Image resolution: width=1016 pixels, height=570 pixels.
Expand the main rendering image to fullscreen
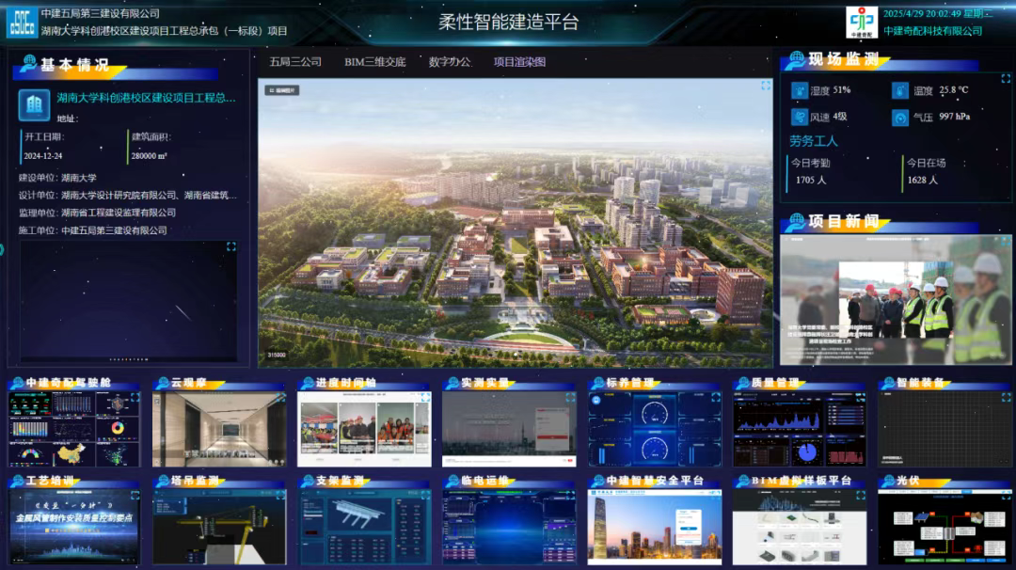pyautogui.click(x=766, y=86)
